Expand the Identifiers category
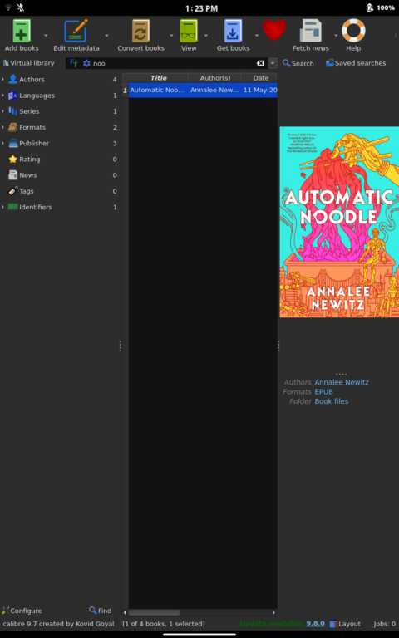This screenshot has width=399, height=638. 2,207
